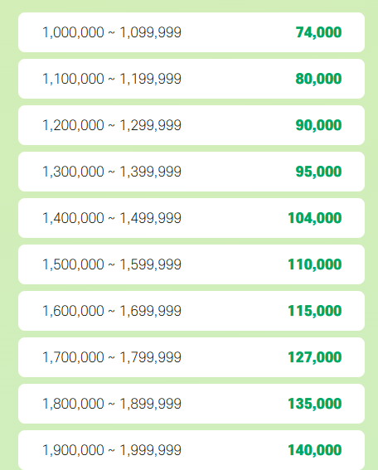Viewport: 378px width, 470px height.
Task: Select the 1,800,000 ~ 1,899,999 range row
Action: pos(191,404)
